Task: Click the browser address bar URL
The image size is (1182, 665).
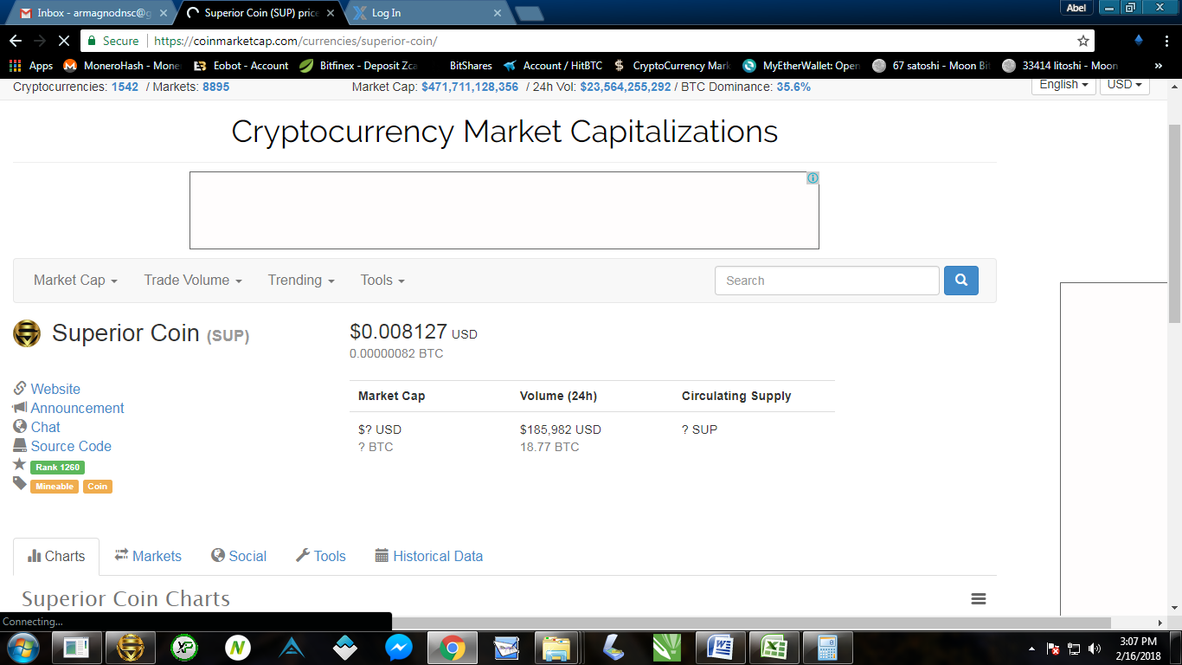Action: click(x=295, y=41)
